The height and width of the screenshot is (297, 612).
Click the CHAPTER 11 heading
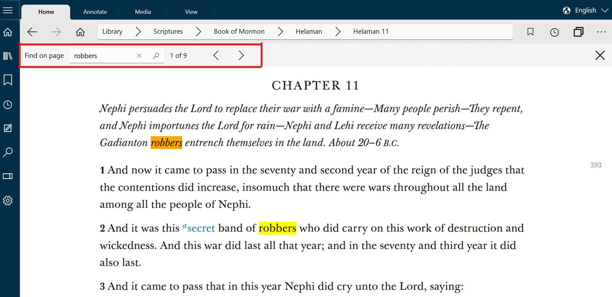click(x=315, y=85)
